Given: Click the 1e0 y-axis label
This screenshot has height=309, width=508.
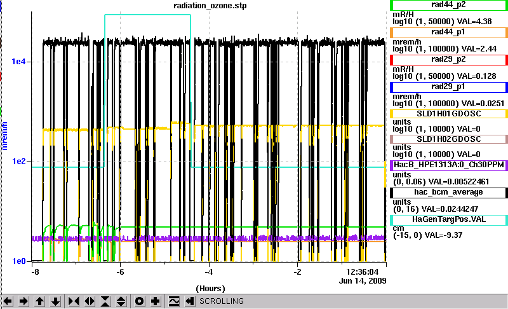Looking at the screenshot, I should tap(18, 261).
